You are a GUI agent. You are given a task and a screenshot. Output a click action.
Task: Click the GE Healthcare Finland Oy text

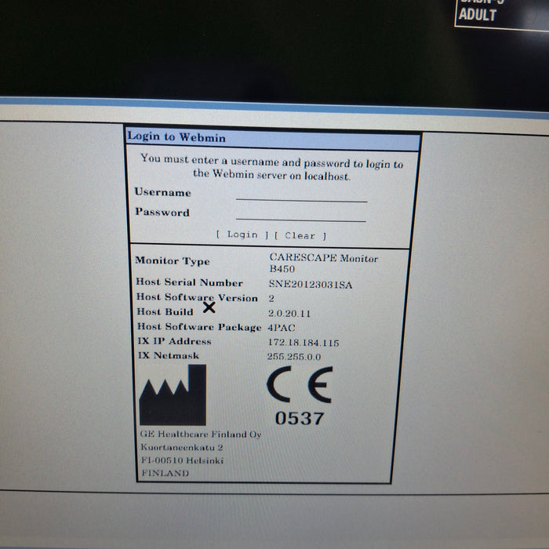pyautogui.click(x=201, y=434)
